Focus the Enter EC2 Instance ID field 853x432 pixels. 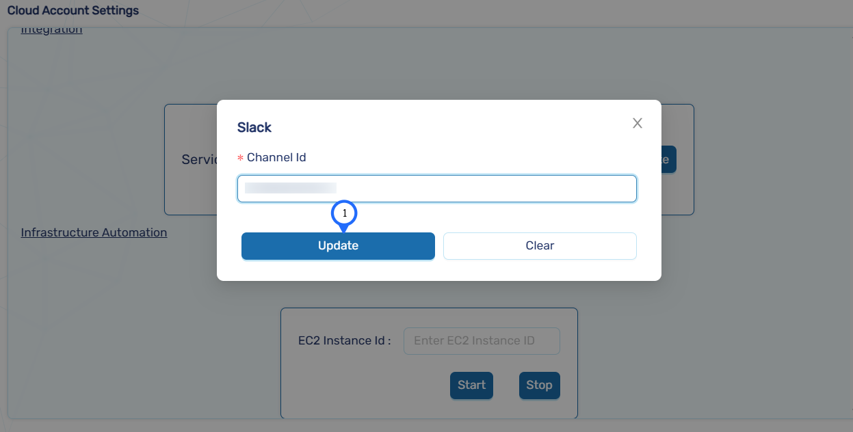pyautogui.click(x=481, y=340)
